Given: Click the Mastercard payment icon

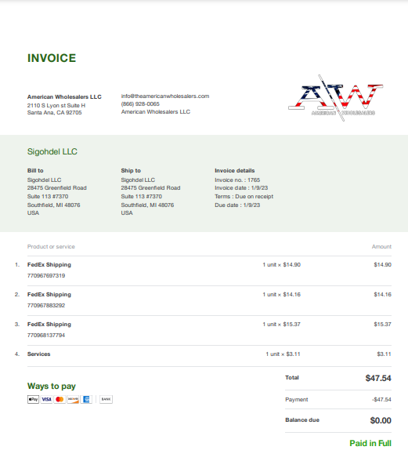Looking at the screenshot, I should point(60,399).
